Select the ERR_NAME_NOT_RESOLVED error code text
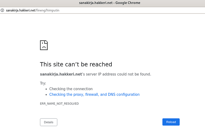Image resolution: width=205 pixels, height=130 pixels. [59, 104]
